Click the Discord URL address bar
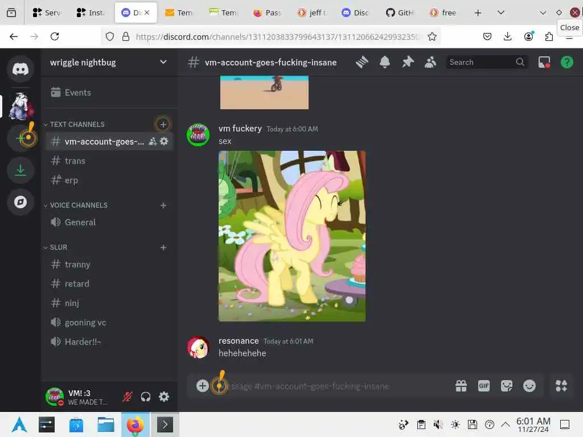Screen dimensions: 583x437 tap(277, 36)
